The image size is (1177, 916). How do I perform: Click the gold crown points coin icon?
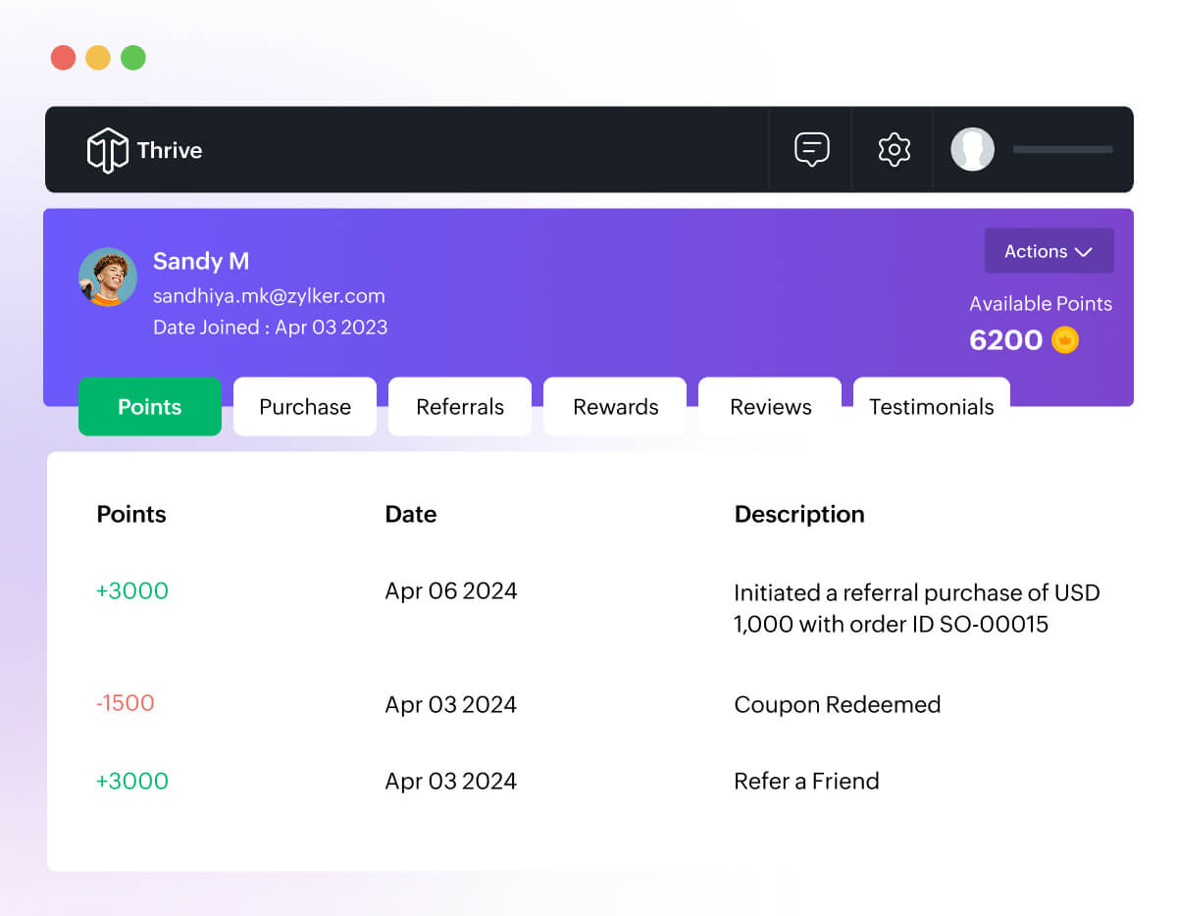[x=1065, y=340]
